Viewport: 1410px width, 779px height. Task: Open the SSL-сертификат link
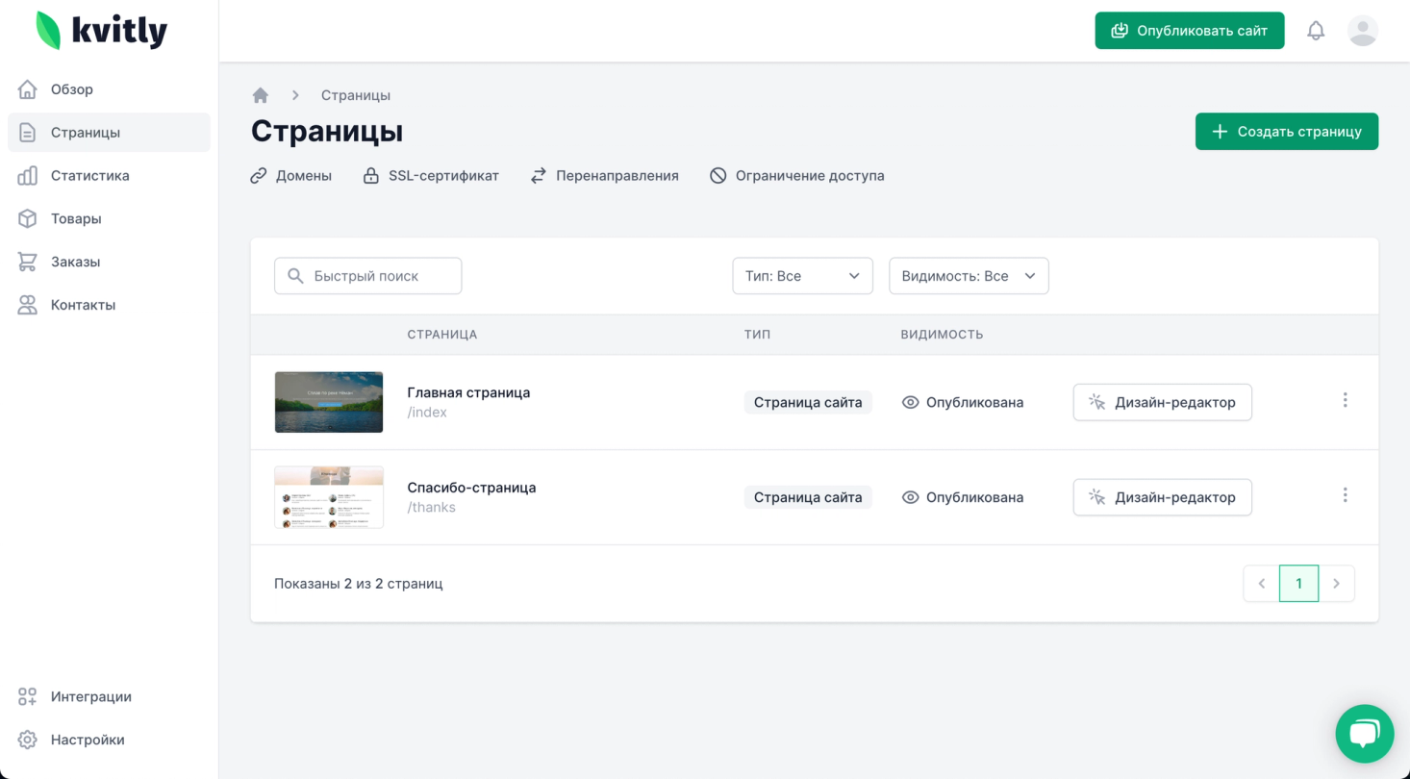[x=431, y=176]
